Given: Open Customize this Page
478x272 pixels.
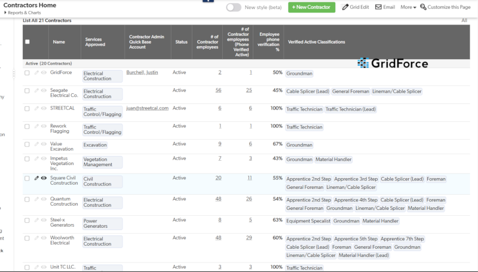Looking at the screenshot, I should pos(445,7).
